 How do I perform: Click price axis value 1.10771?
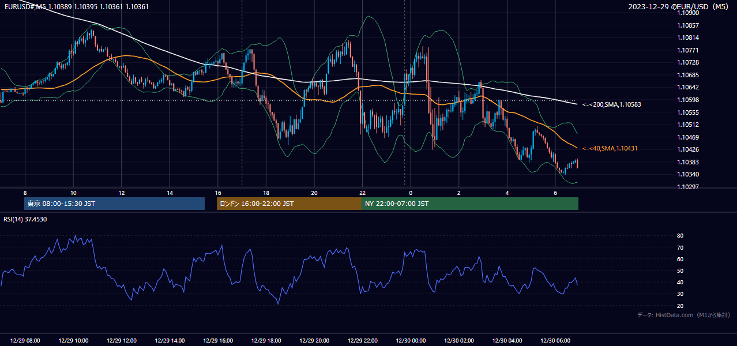pyautogui.click(x=689, y=50)
